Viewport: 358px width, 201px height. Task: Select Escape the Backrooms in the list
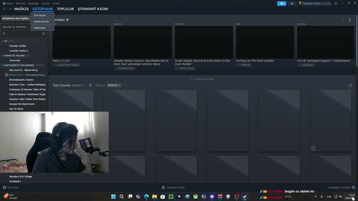pos(22,104)
